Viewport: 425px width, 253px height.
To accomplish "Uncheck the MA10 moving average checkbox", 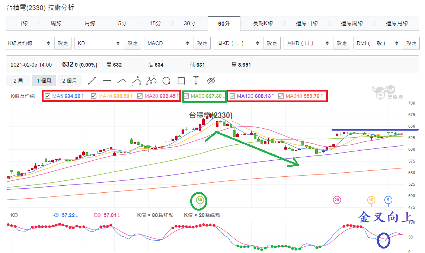I will pyautogui.click(x=94, y=96).
